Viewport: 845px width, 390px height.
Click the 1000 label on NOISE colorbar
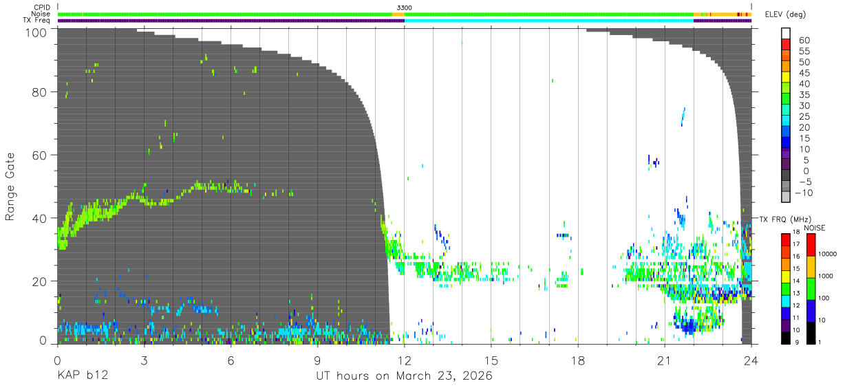point(826,276)
